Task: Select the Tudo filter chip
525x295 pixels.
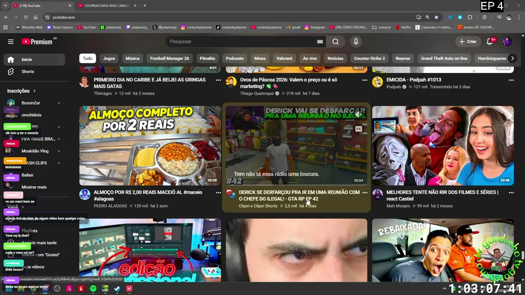Action: pos(88,58)
